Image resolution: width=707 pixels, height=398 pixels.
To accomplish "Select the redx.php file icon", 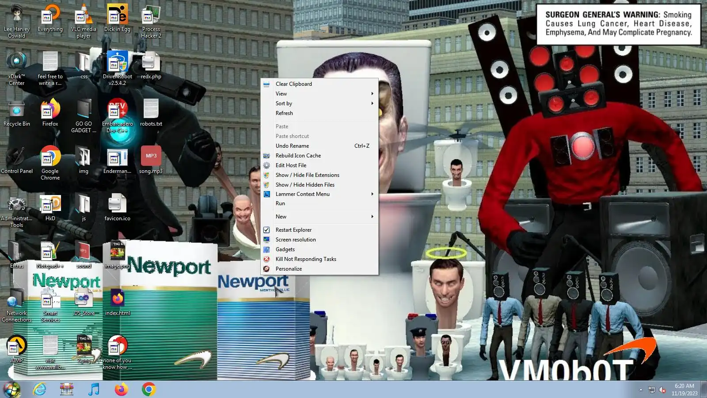I will [151, 65].
